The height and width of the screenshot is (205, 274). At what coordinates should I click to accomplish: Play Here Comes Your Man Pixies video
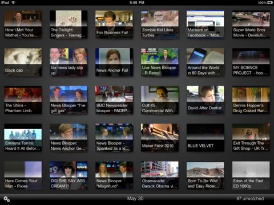(x=23, y=175)
